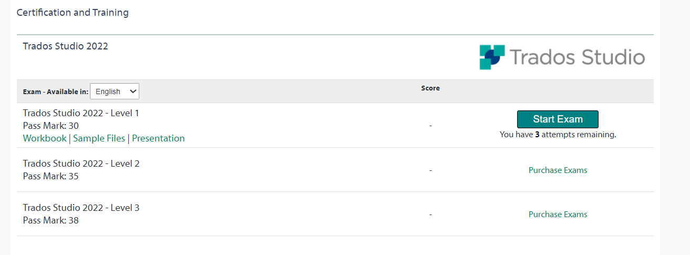Purchase exams for Trados Studio Level 2
The image size is (690, 255).
558,170
